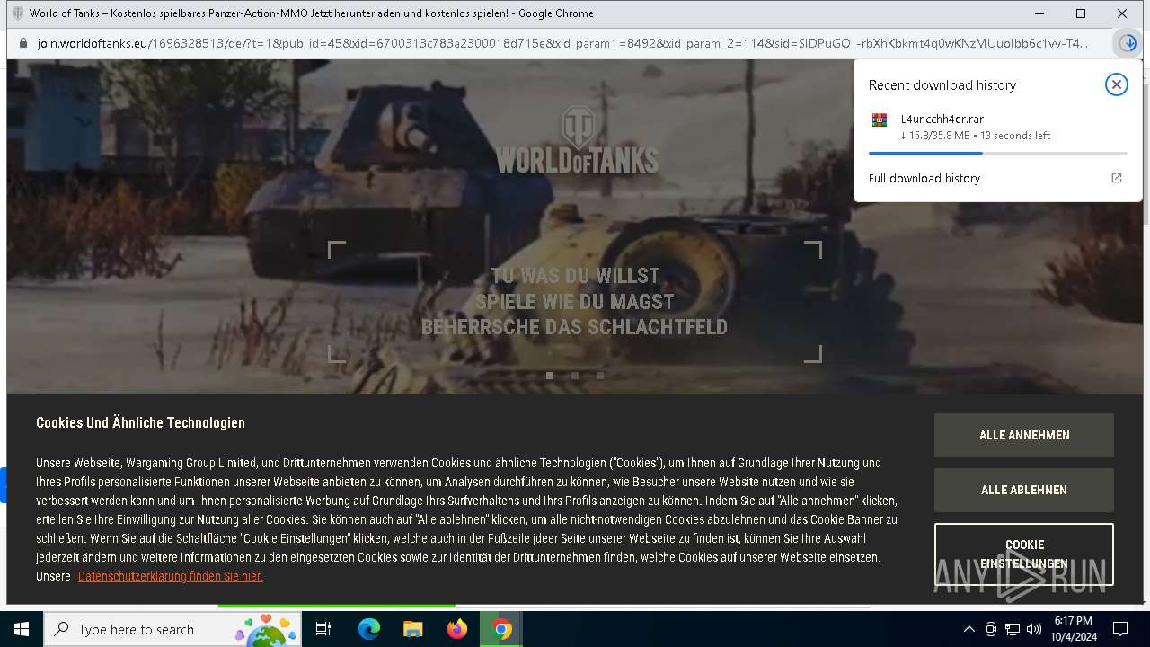Select the third carousel dot indicator

coord(600,376)
